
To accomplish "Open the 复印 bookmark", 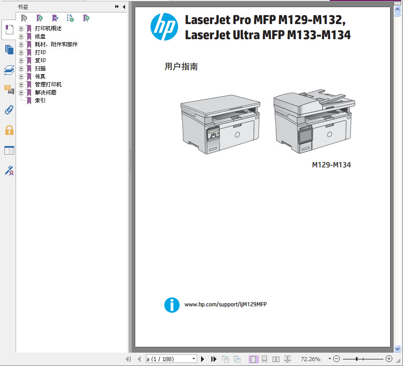I will point(40,61).
